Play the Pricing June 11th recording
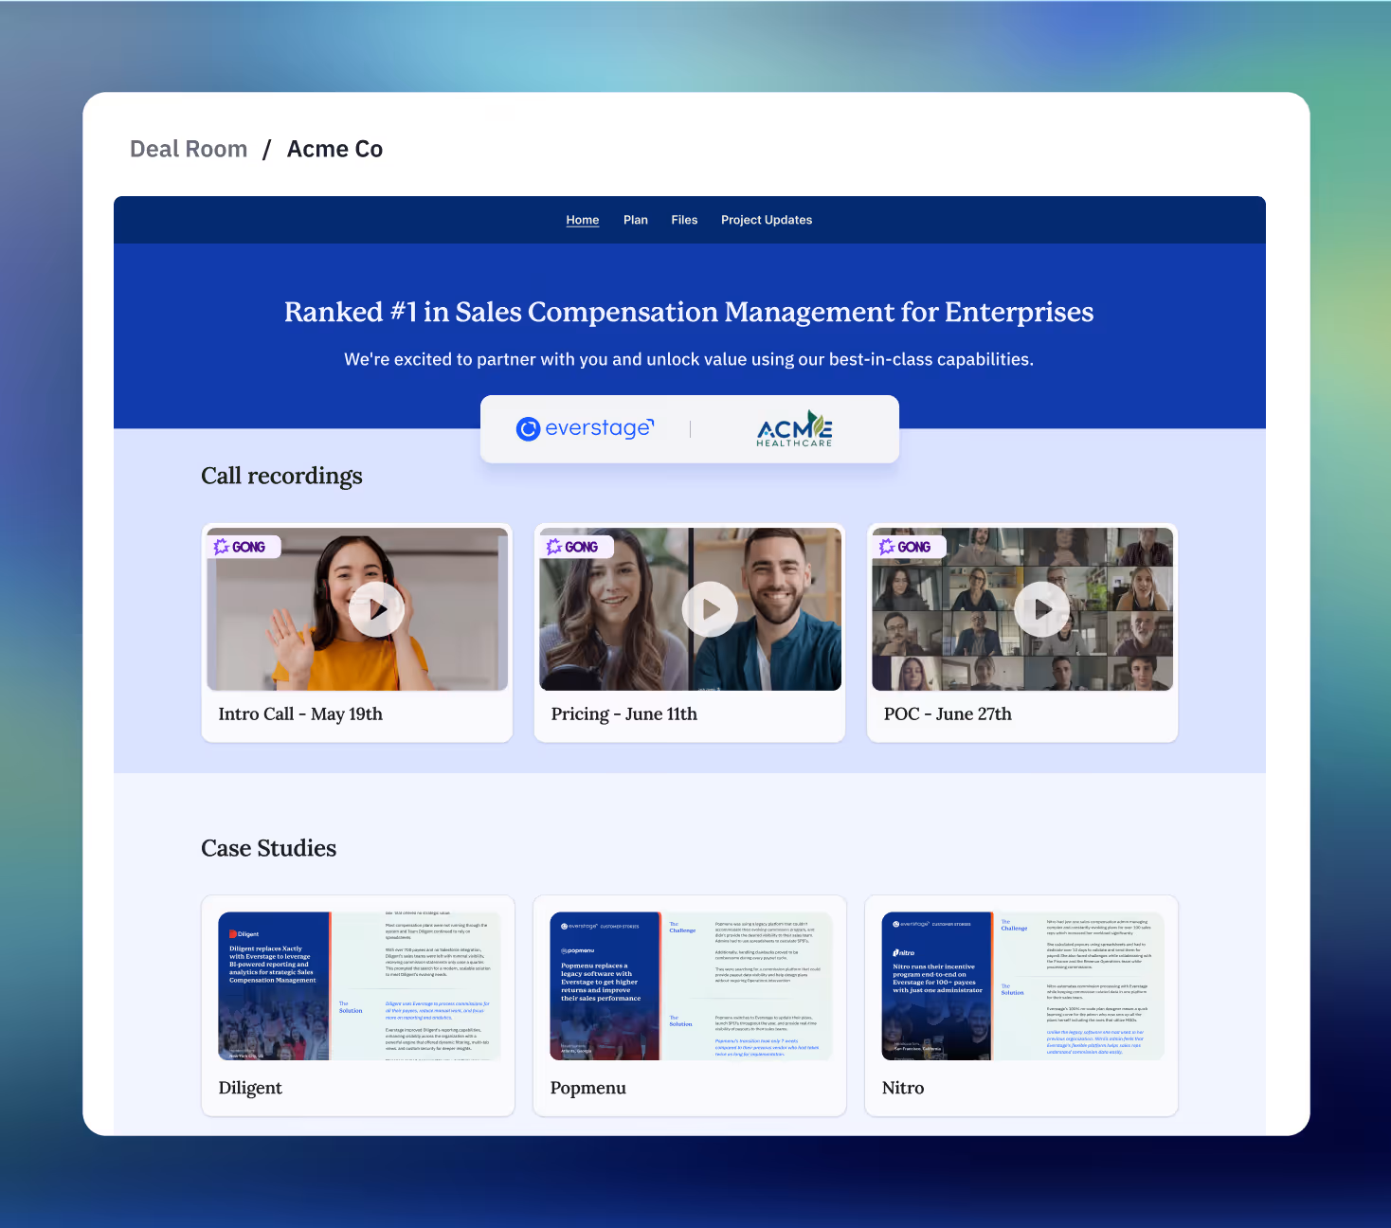Viewport: 1391px width, 1228px height. (x=710, y=609)
